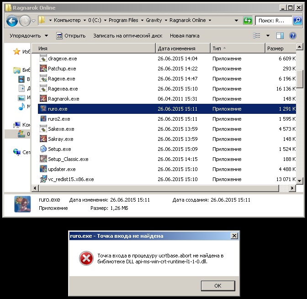The width and height of the screenshot is (307, 299).
Task: Click the clragexe.exe file icon
Action: (x=43, y=59)
